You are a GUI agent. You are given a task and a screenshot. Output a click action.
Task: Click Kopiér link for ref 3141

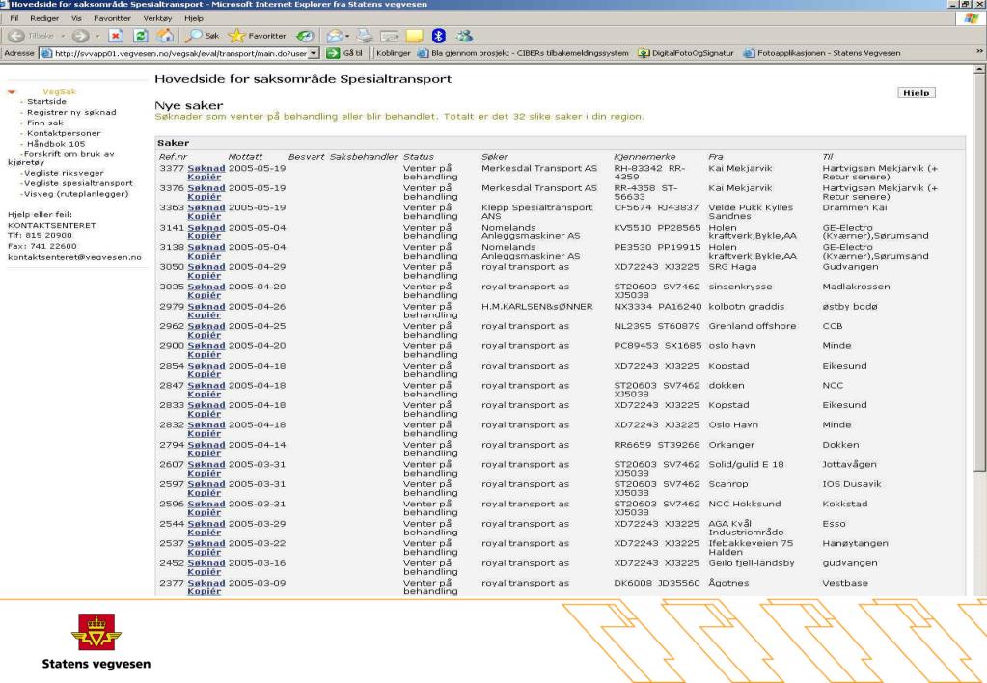[x=204, y=236]
